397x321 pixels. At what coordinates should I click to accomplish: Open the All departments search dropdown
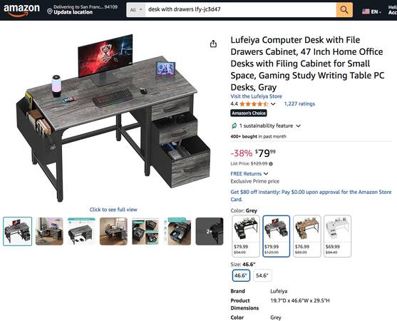(136, 10)
